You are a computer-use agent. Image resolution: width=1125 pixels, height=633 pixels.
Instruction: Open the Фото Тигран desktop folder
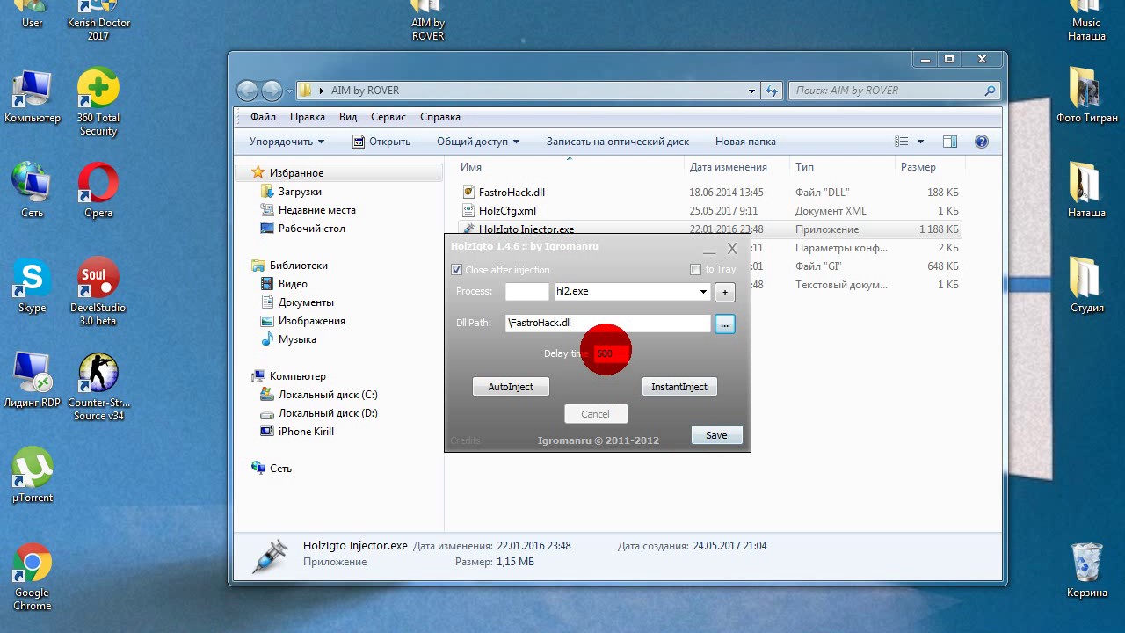1086,94
